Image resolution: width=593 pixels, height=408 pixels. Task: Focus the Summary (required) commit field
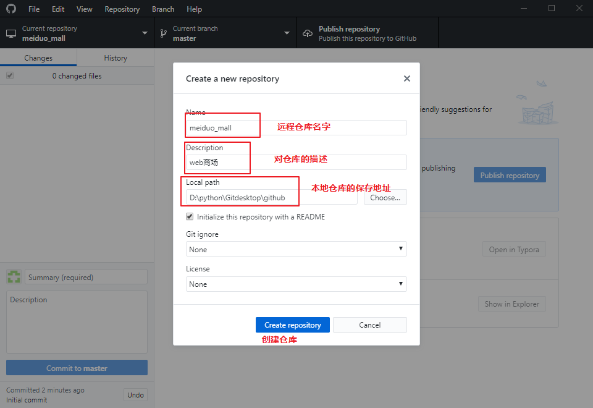click(x=86, y=277)
